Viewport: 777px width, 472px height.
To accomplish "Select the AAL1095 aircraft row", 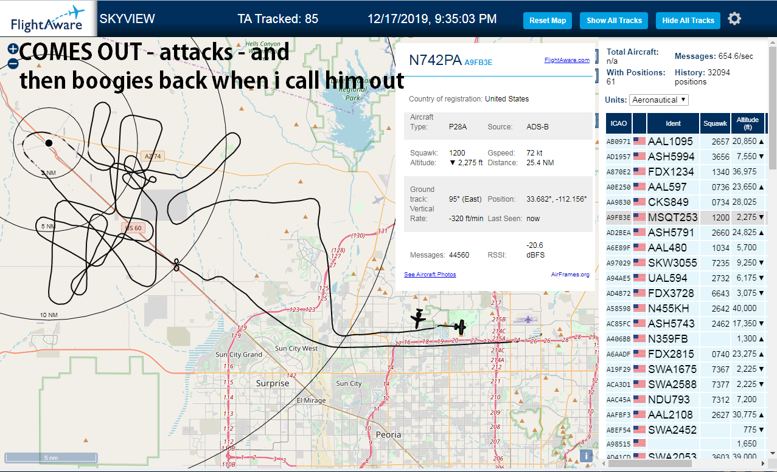I will click(x=685, y=141).
